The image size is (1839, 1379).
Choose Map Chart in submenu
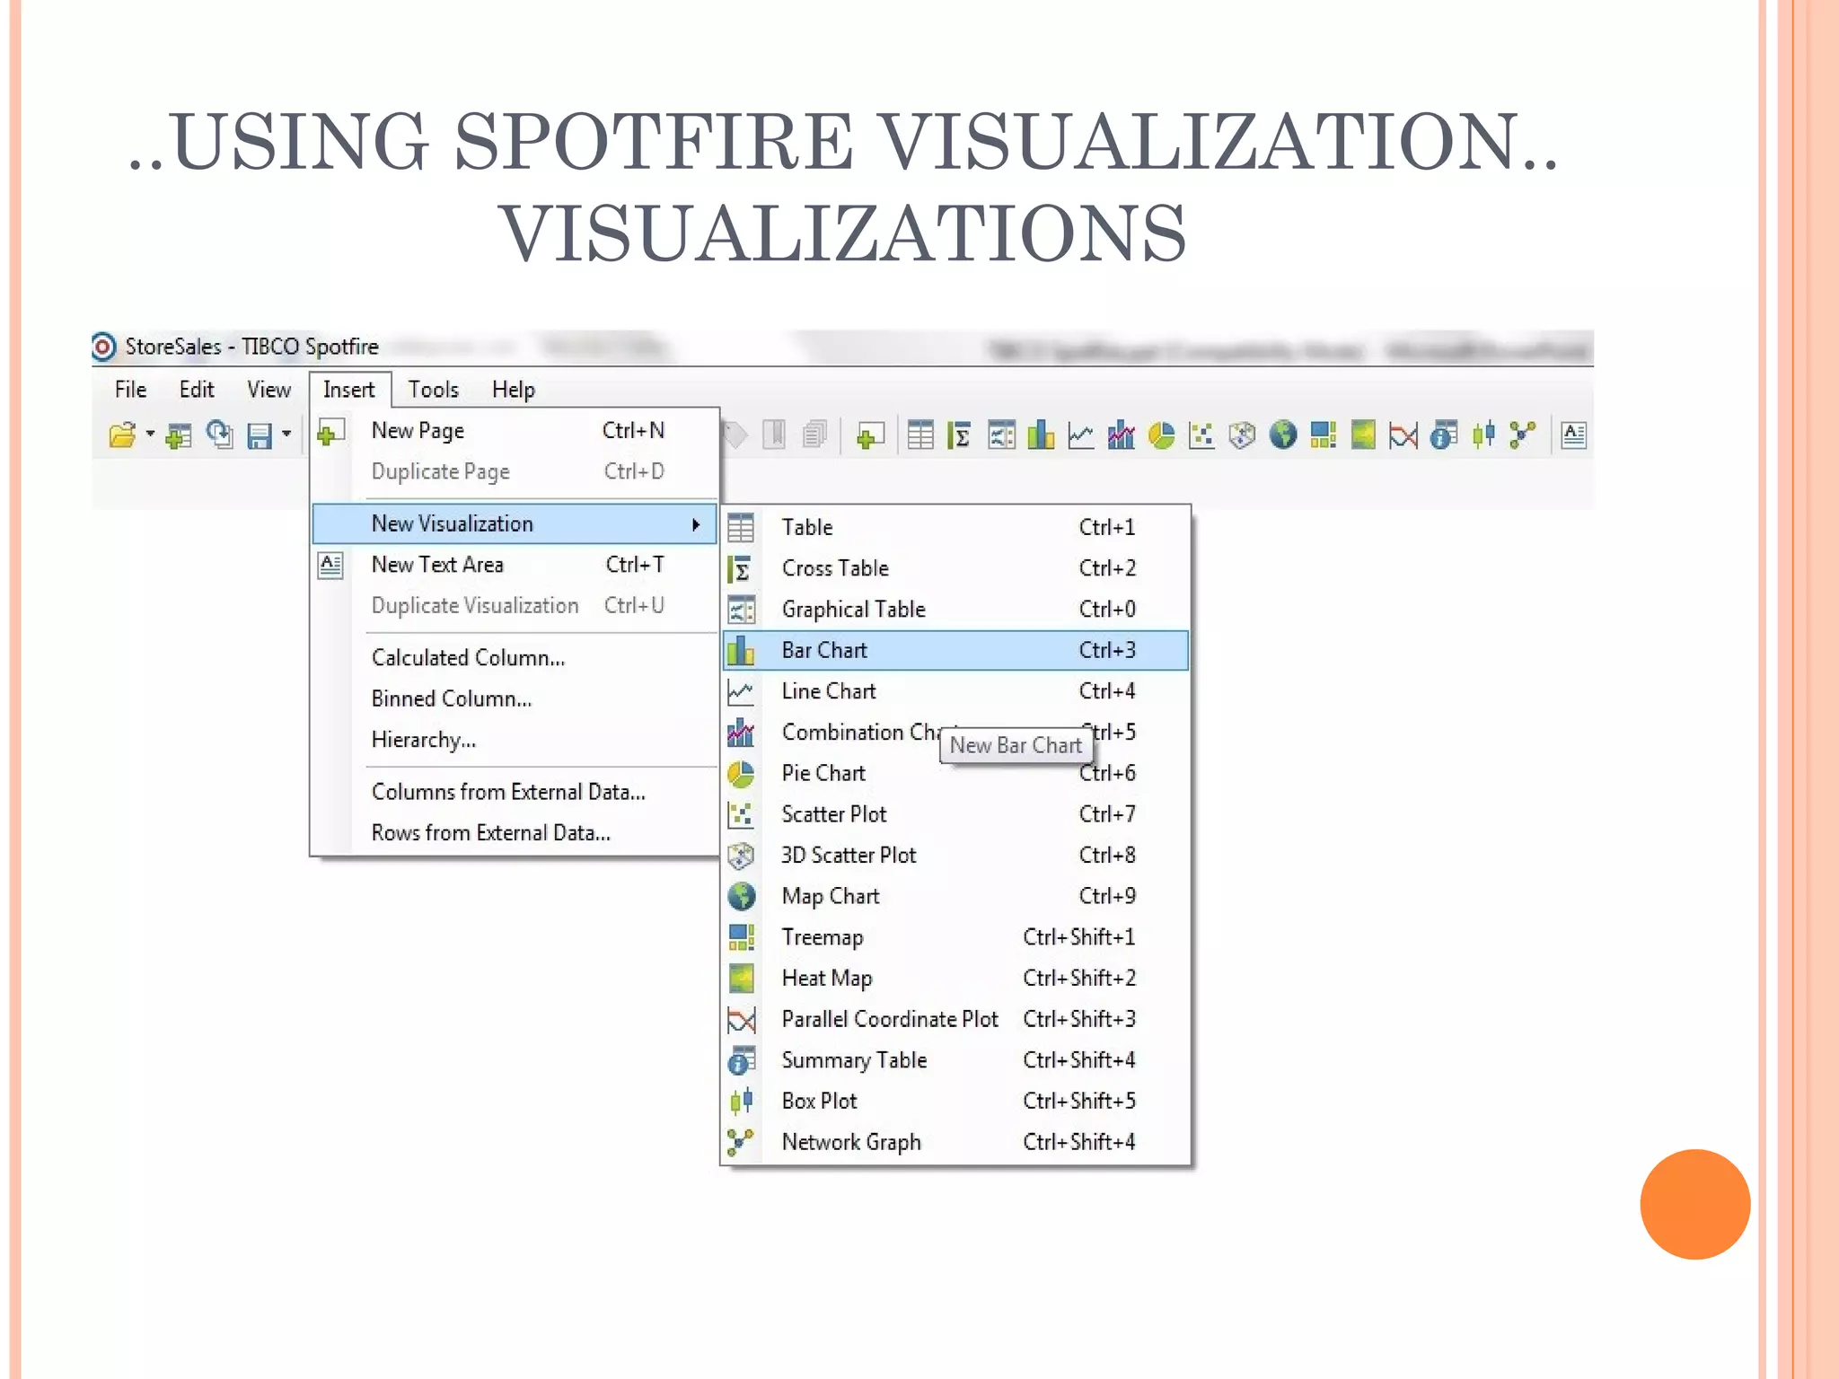[x=955, y=896]
